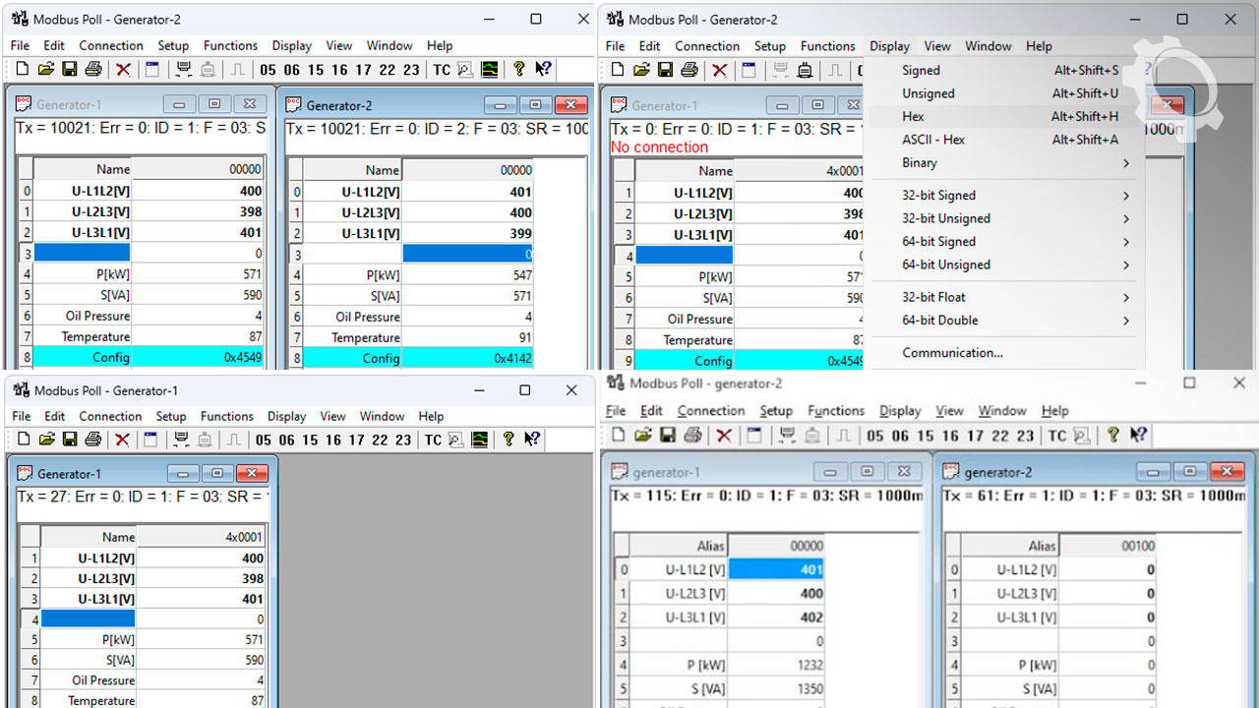Expand the Binary submenu arrow
Image resolution: width=1259 pixels, height=708 pixels.
click(x=1126, y=163)
